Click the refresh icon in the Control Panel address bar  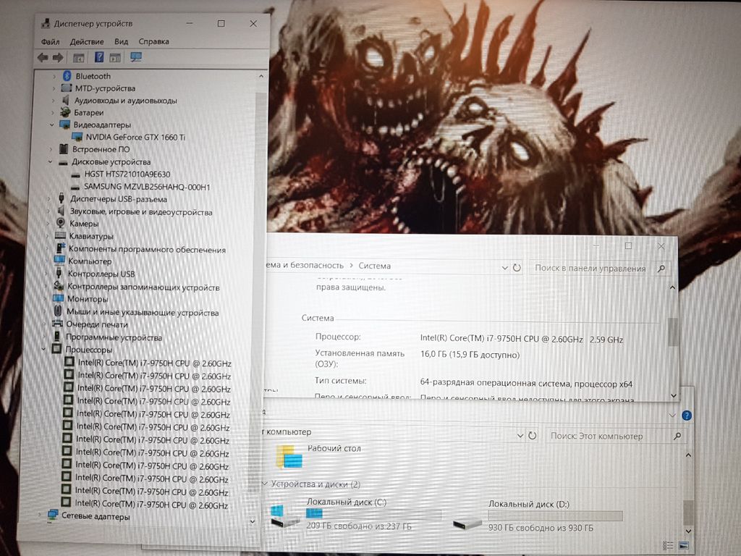pos(517,267)
